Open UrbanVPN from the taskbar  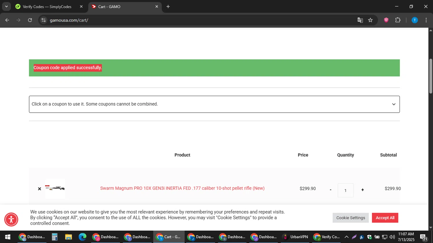click(x=295, y=237)
